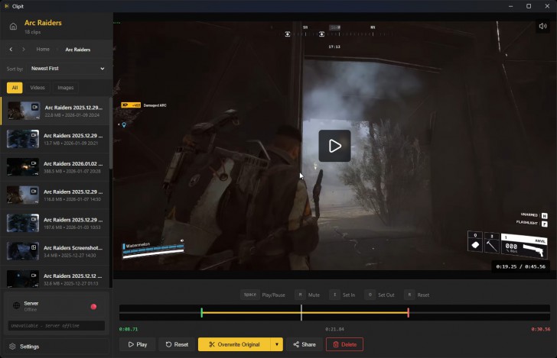This screenshot has width=557, height=358.
Task: Go forward with the right arrow
Action: coord(24,50)
